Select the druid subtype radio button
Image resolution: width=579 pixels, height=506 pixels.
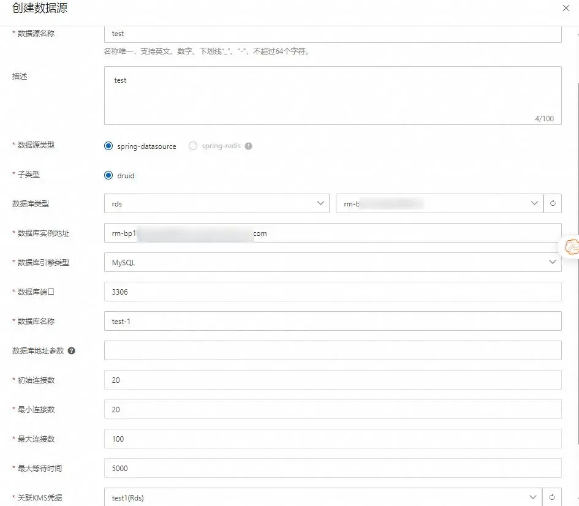(x=108, y=175)
